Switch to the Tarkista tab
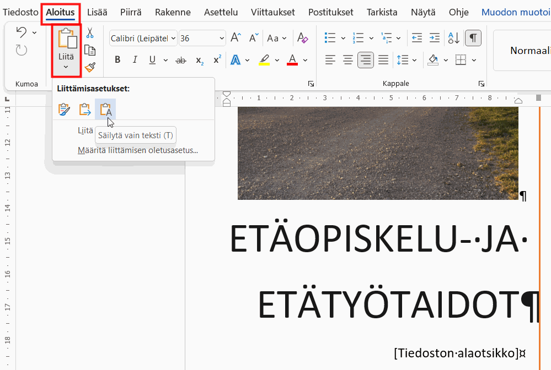The height and width of the screenshot is (370, 551). tap(382, 12)
